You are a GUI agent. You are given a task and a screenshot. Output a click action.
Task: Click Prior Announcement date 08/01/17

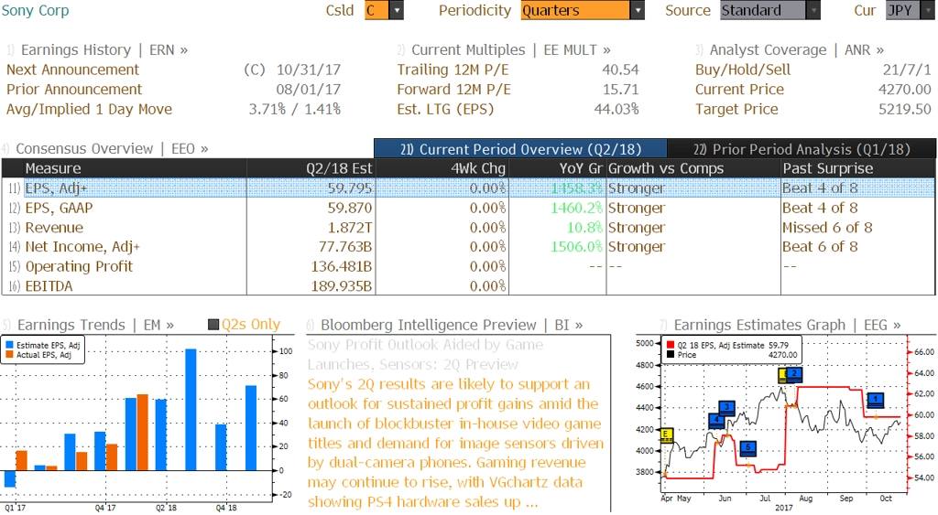[309, 90]
